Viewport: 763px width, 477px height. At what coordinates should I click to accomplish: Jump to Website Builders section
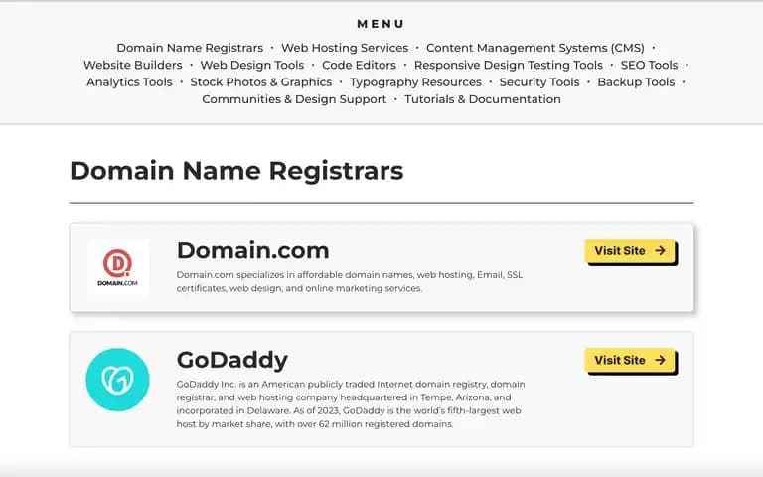132,65
